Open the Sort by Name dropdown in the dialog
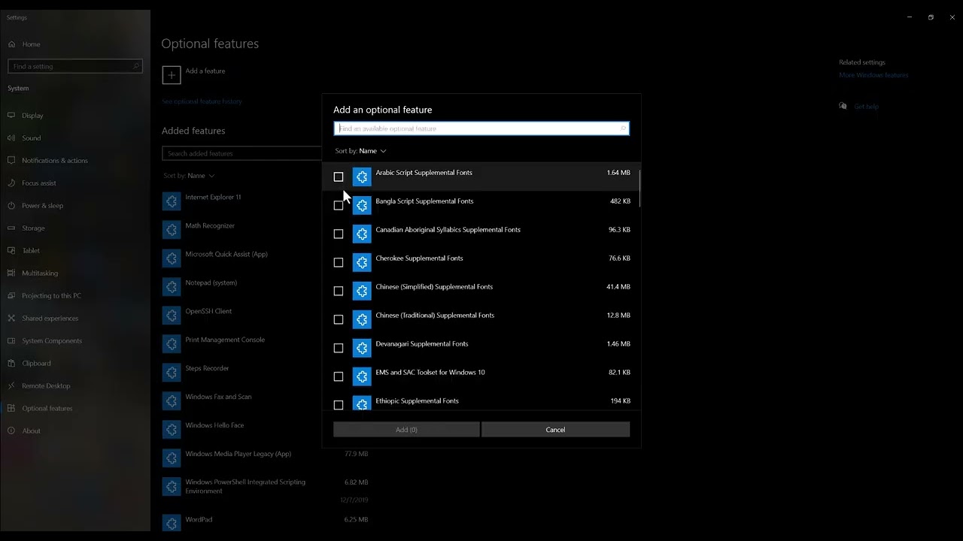Viewport: 963px width, 541px height. point(361,151)
